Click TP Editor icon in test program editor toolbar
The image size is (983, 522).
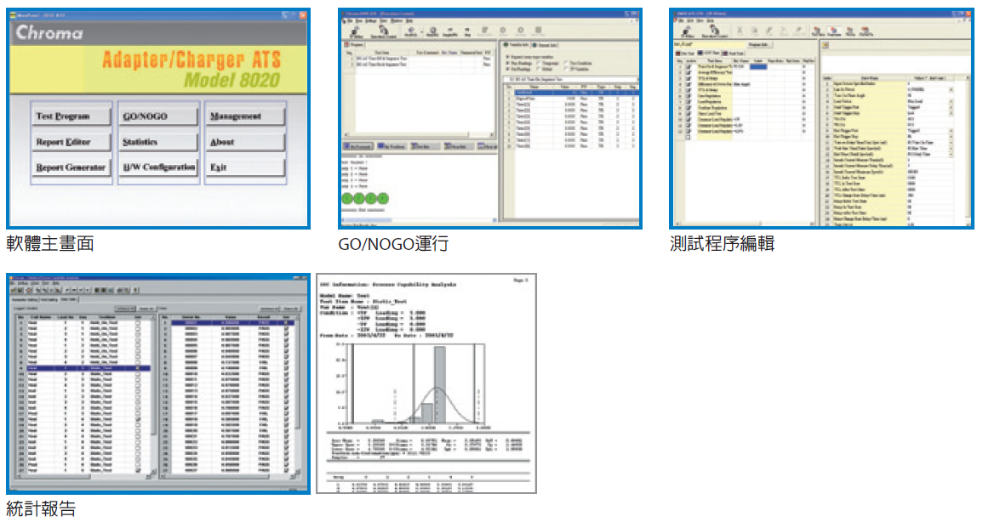click(x=687, y=31)
